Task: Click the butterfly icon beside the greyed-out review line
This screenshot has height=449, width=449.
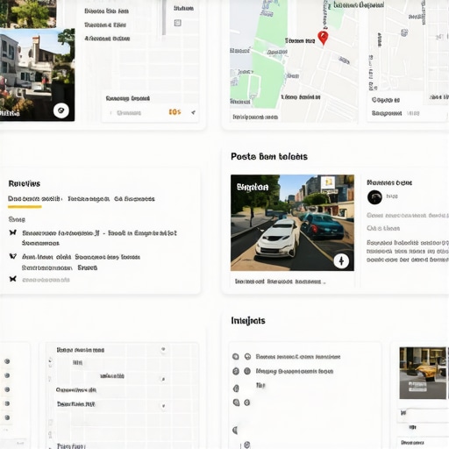Action: point(12,279)
